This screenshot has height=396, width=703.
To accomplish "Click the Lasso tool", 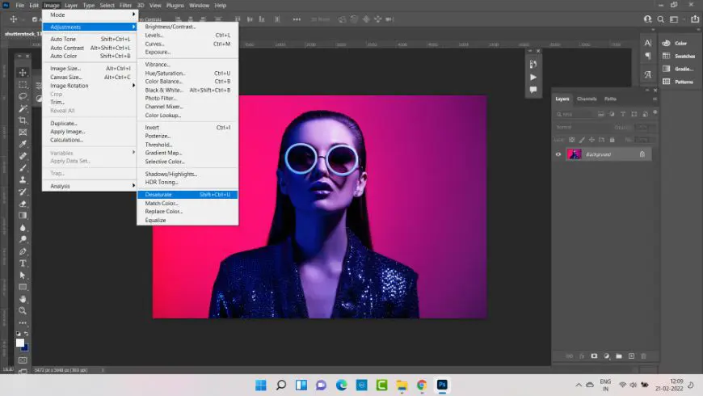I will point(23,96).
